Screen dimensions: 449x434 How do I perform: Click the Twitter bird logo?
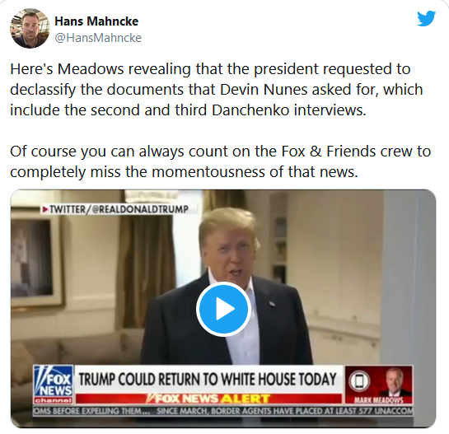pos(427,19)
